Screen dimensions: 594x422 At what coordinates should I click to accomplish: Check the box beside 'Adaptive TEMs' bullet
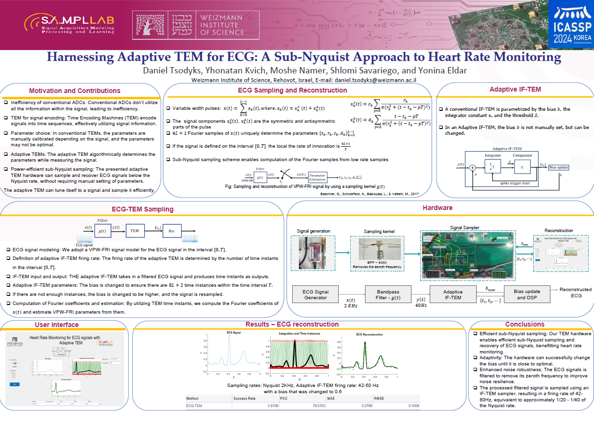point(6,154)
